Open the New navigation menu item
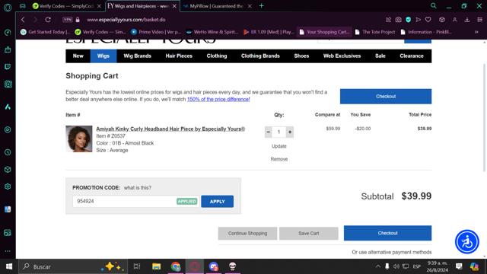The image size is (487, 274). (78, 56)
